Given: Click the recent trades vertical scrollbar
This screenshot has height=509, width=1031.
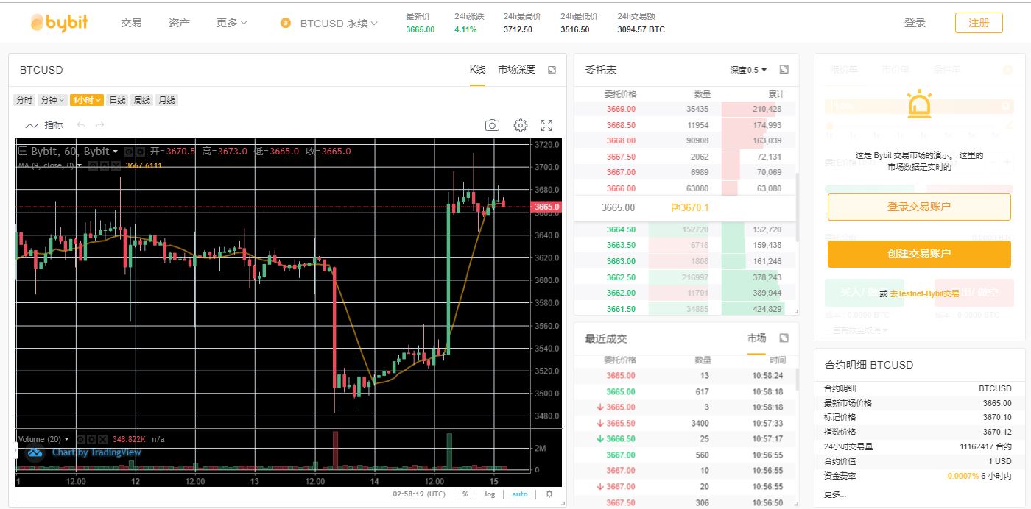Looking at the screenshot, I should [797, 380].
